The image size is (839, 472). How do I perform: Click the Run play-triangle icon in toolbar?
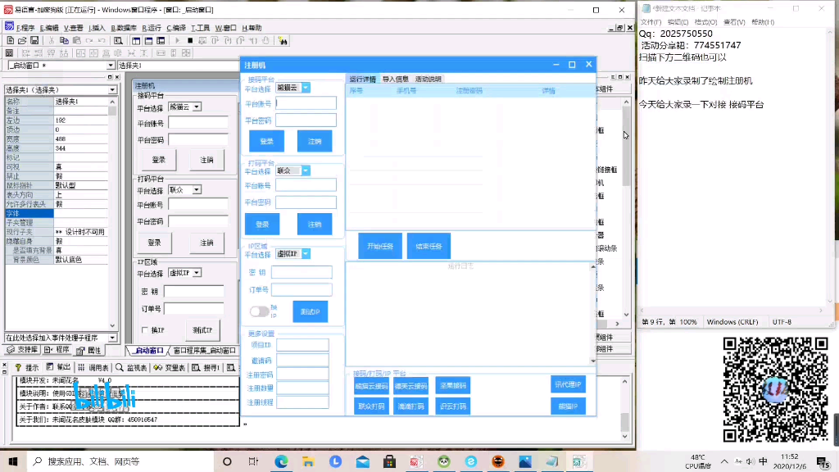(177, 41)
